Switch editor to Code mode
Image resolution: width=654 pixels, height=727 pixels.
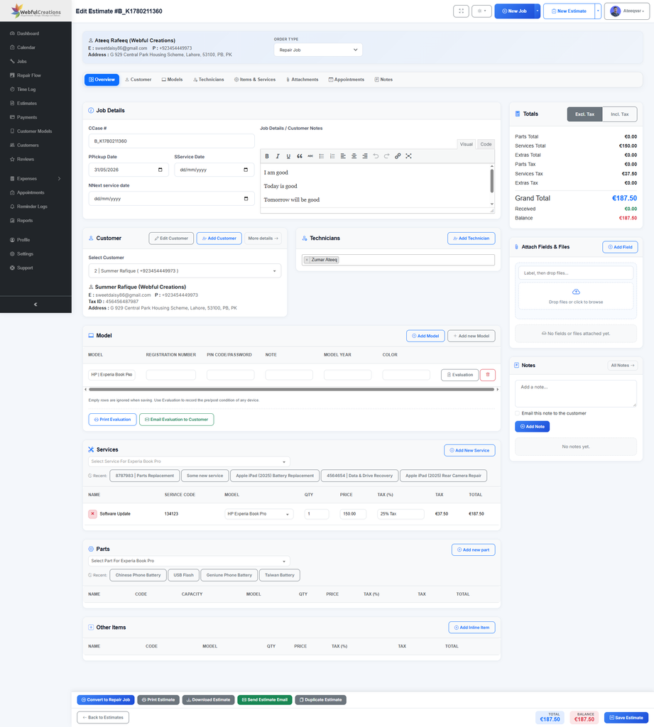point(486,144)
